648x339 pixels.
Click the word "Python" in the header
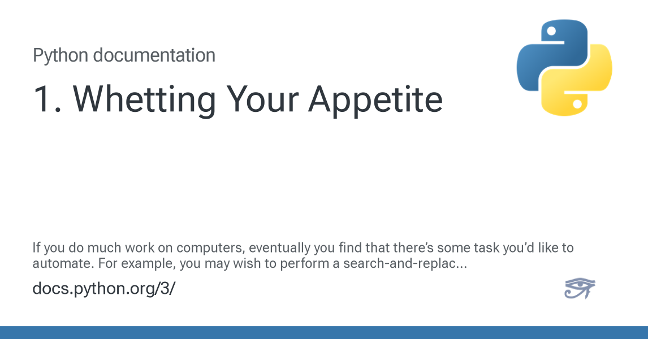(61, 56)
